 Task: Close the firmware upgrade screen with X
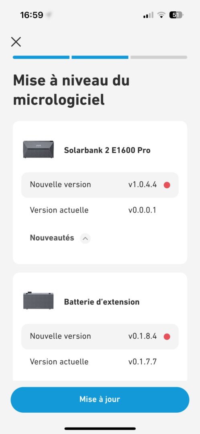(x=16, y=42)
